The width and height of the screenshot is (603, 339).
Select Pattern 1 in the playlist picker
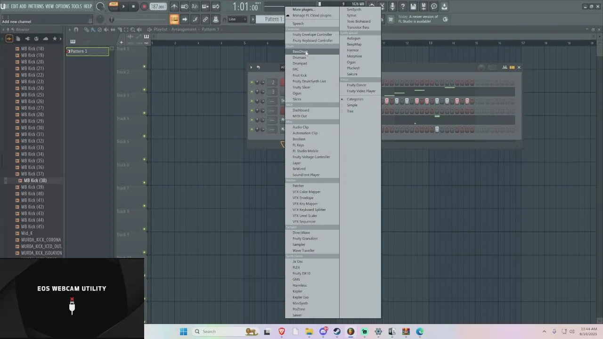[x=88, y=51]
